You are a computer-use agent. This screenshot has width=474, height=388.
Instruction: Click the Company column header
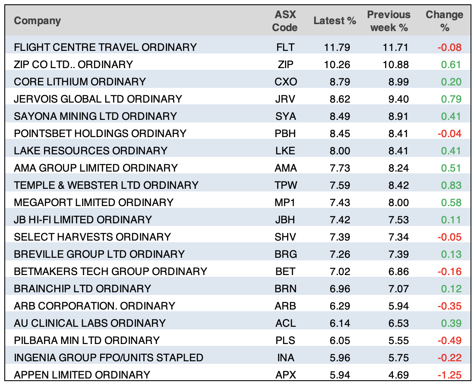point(38,21)
